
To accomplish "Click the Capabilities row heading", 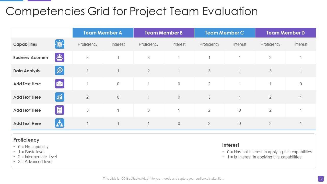I will [x=25, y=44].
